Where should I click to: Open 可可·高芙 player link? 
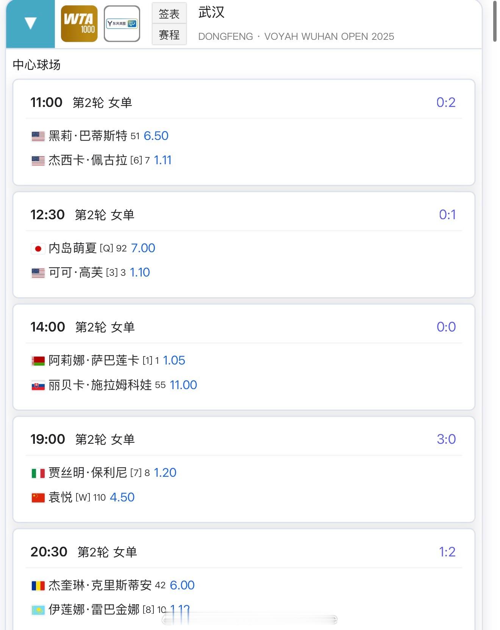(76, 273)
